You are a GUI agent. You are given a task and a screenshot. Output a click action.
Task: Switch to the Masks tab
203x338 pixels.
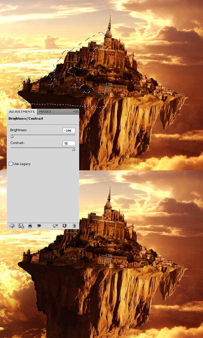[x=45, y=112]
